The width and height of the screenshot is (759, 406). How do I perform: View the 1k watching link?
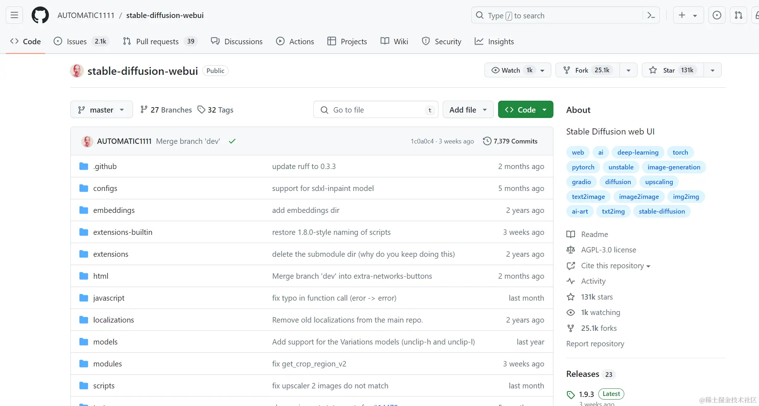pos(593,313)
